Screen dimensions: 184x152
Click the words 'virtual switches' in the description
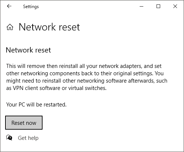coord(87,88)
